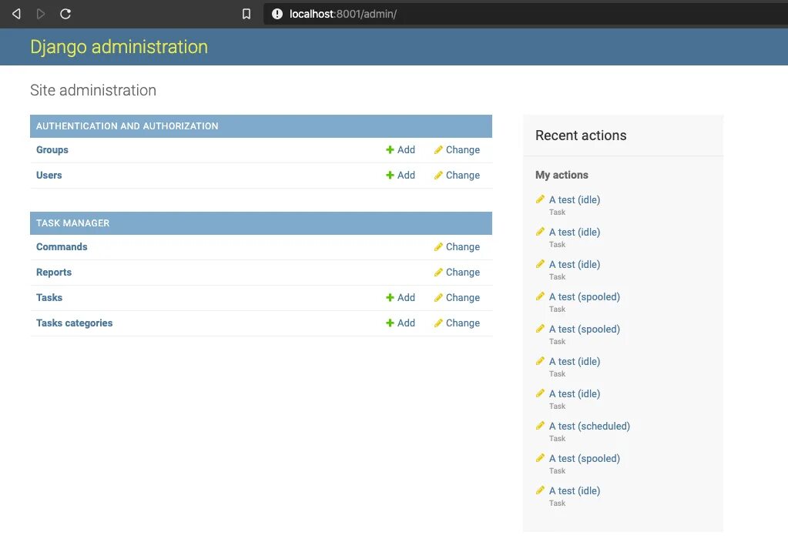
Task: Open the Users model link
Action: click(49, 176)
